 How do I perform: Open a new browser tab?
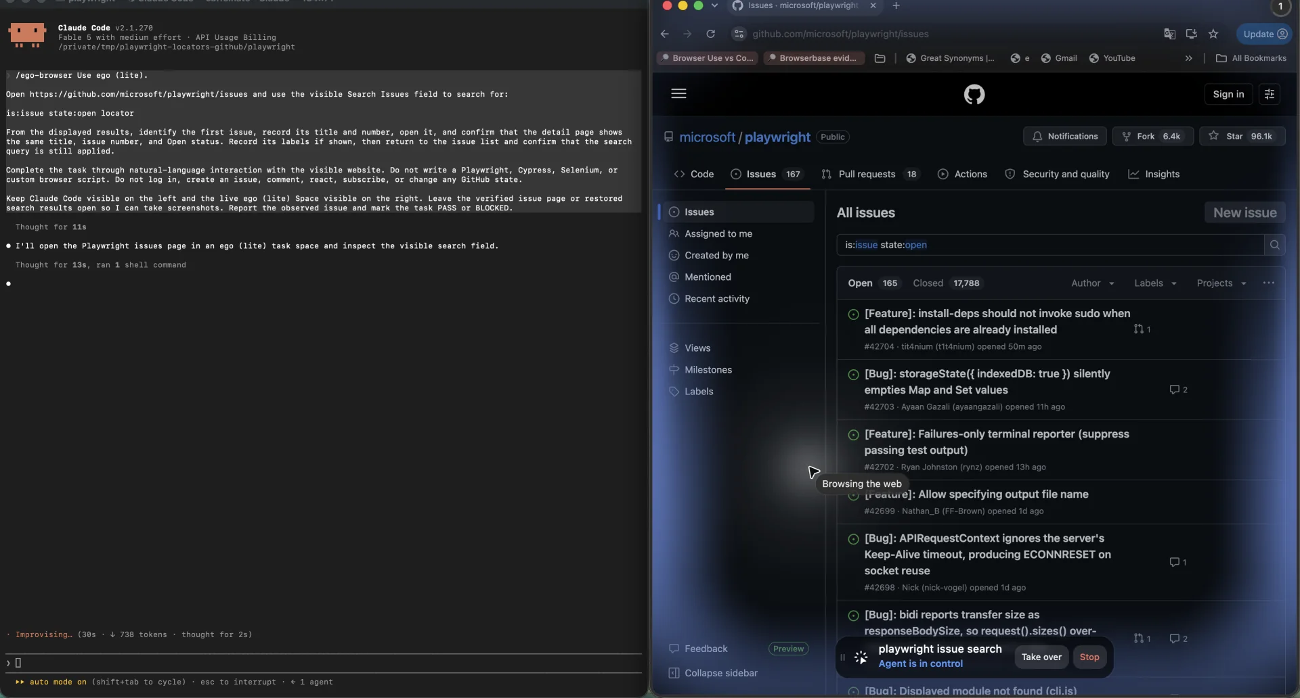(x=896, y=5)
